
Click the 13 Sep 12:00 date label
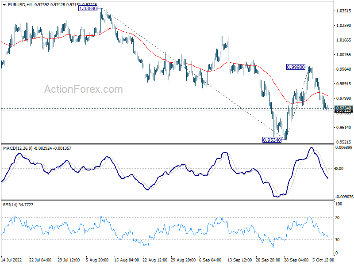click(239, 260)
